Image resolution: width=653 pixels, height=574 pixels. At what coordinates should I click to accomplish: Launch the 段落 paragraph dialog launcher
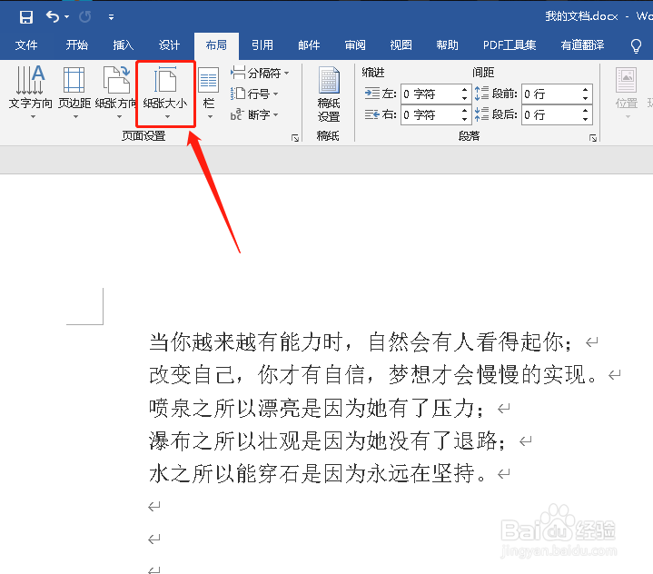coord(593,138)
